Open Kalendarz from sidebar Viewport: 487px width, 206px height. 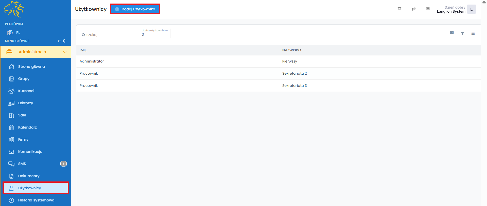click(x=27, y=127)
